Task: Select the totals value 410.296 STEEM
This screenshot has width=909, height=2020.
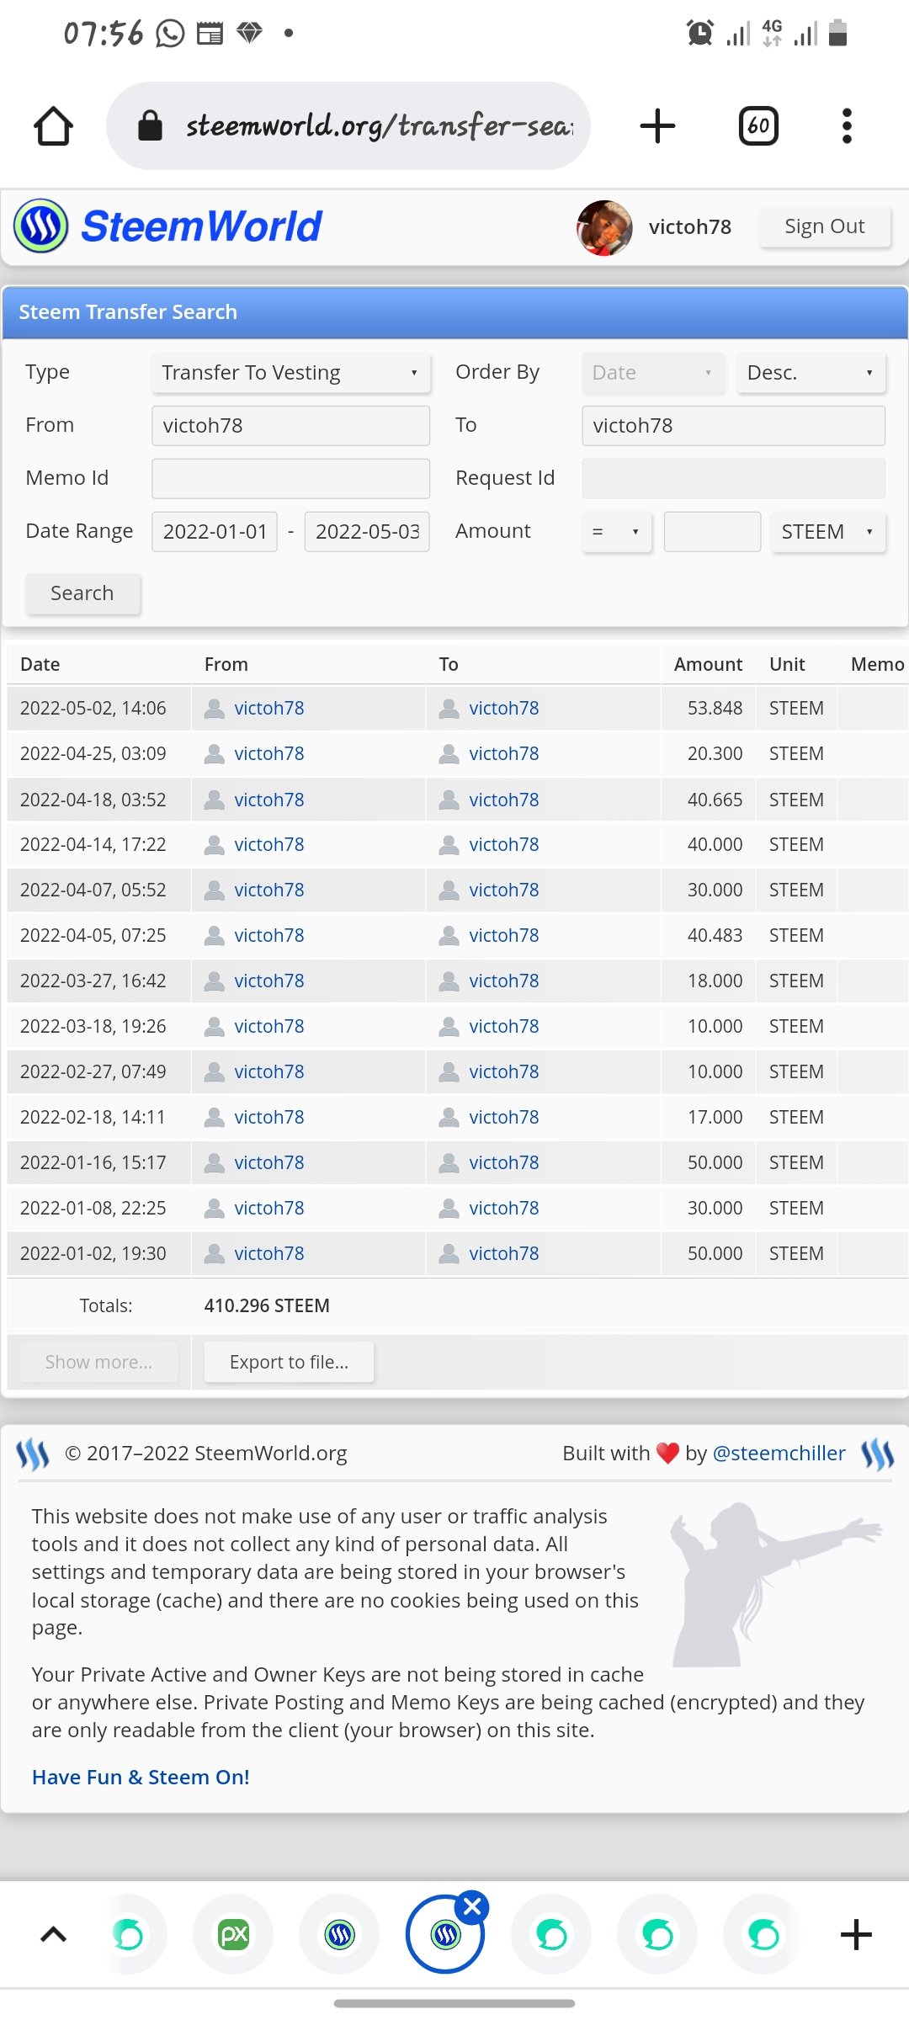Action: [267, 1306]
